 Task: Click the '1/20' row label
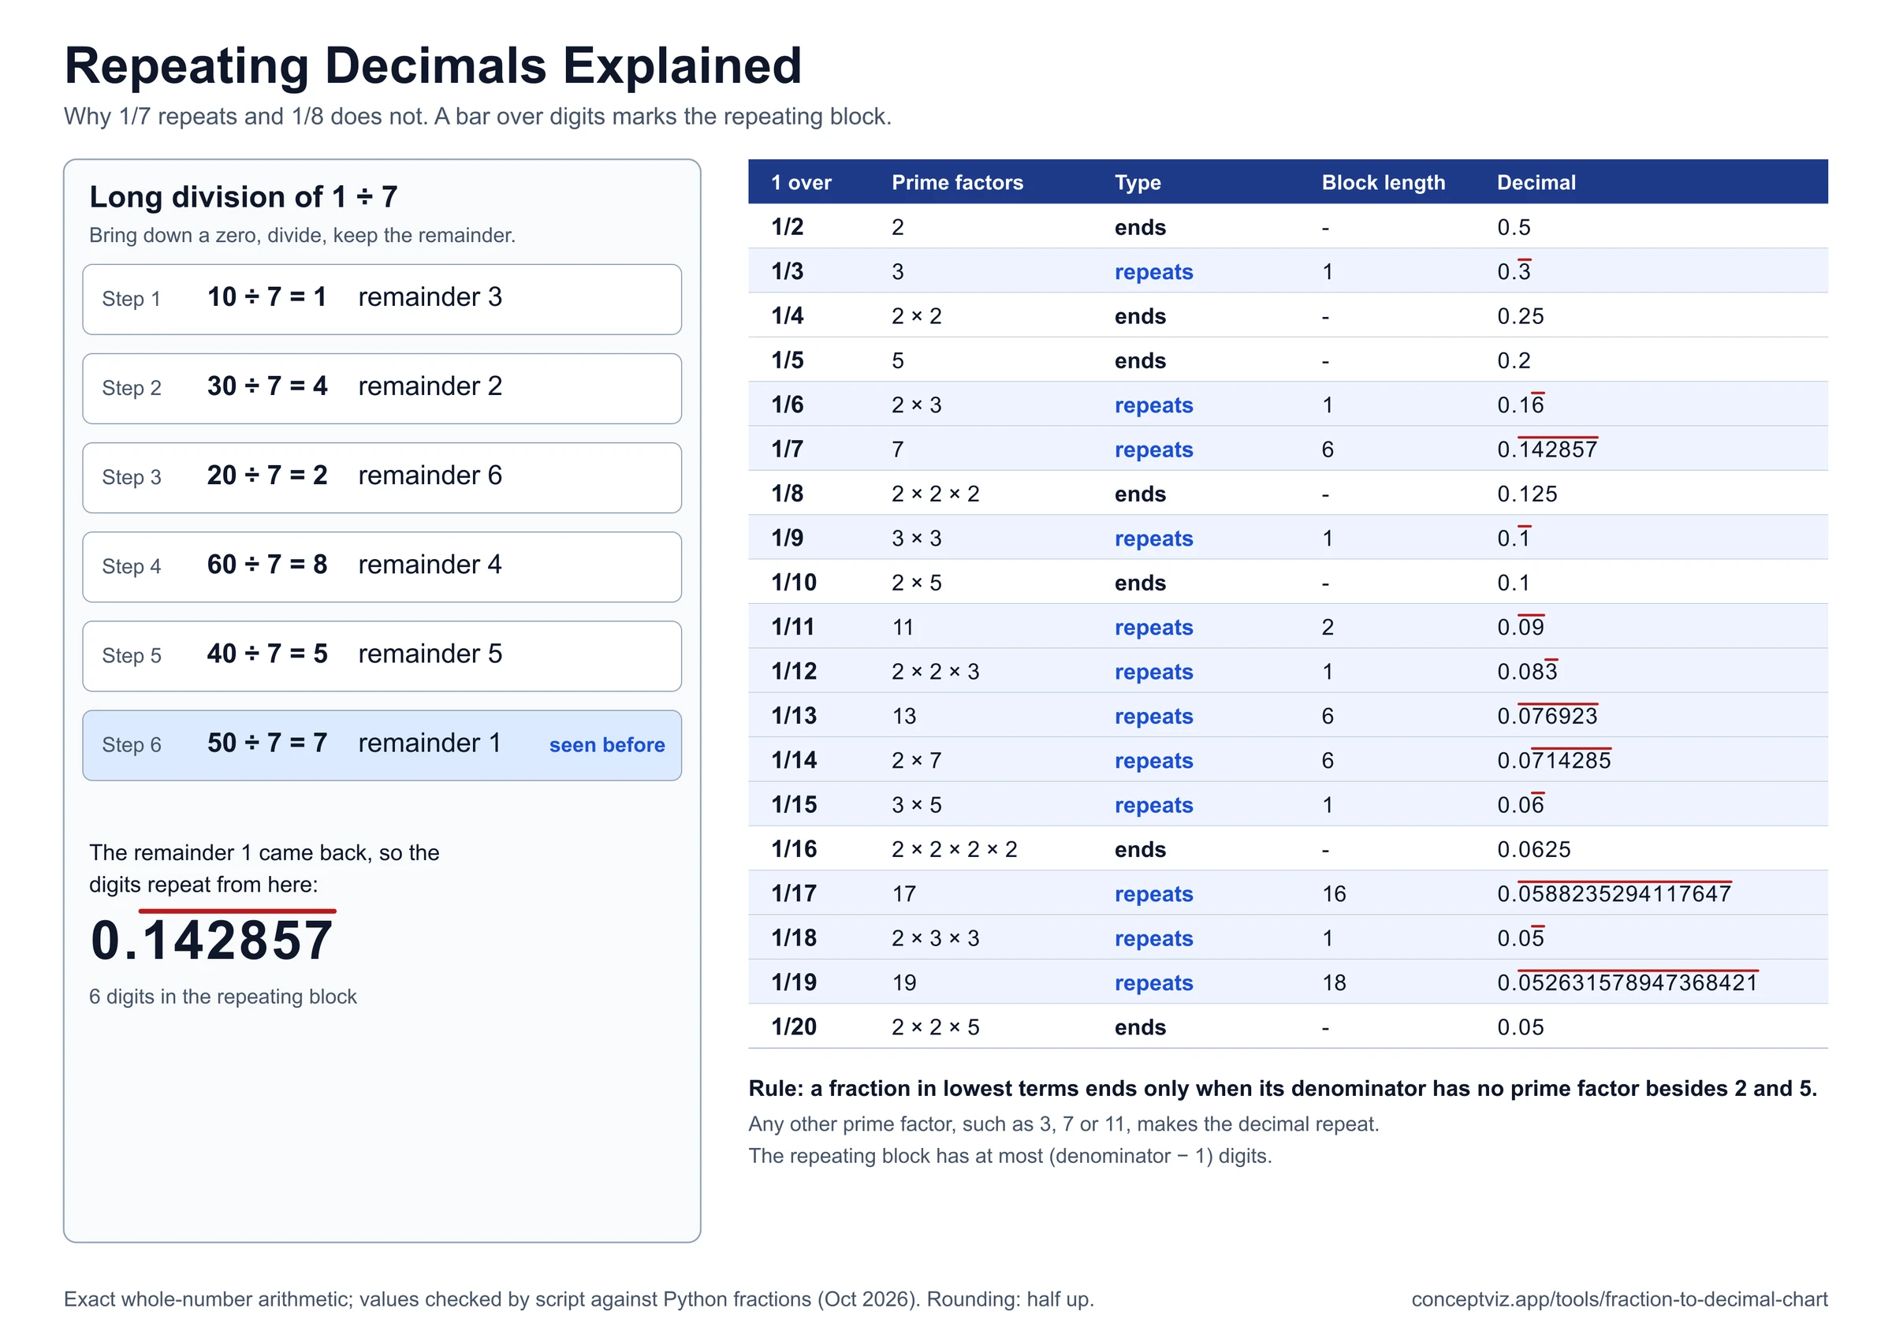coord(794,1027)
